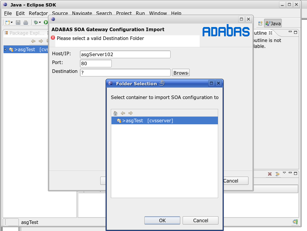Select asgTest project row in Package Explorer
This screenshot has height=231, width=307.
click(26, 49)
